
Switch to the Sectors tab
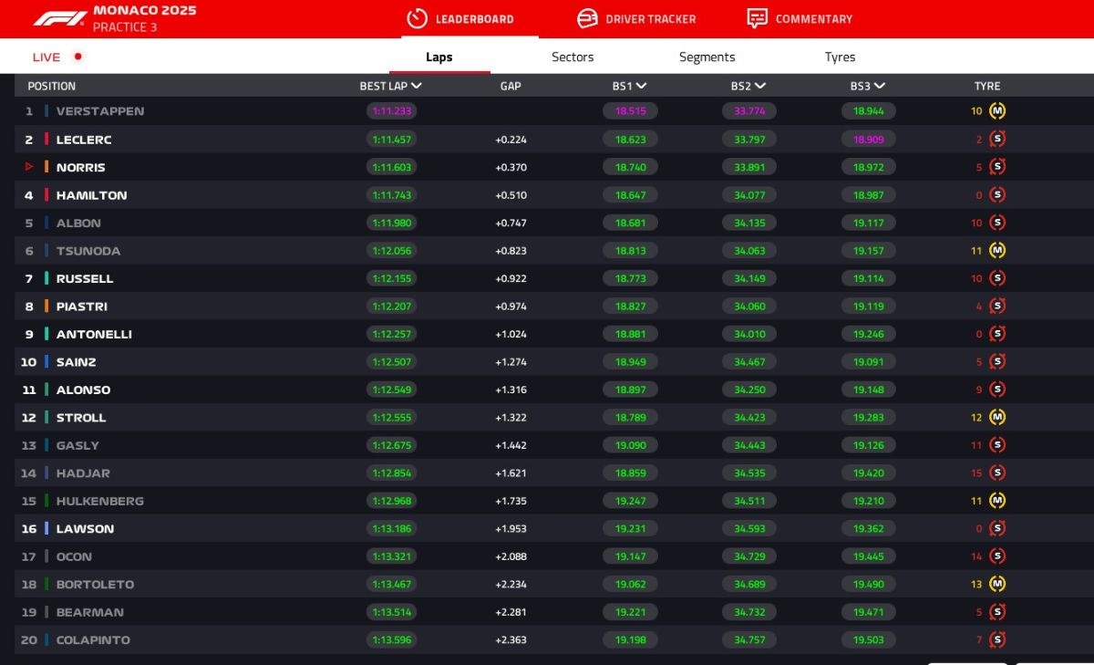point(573,57)
